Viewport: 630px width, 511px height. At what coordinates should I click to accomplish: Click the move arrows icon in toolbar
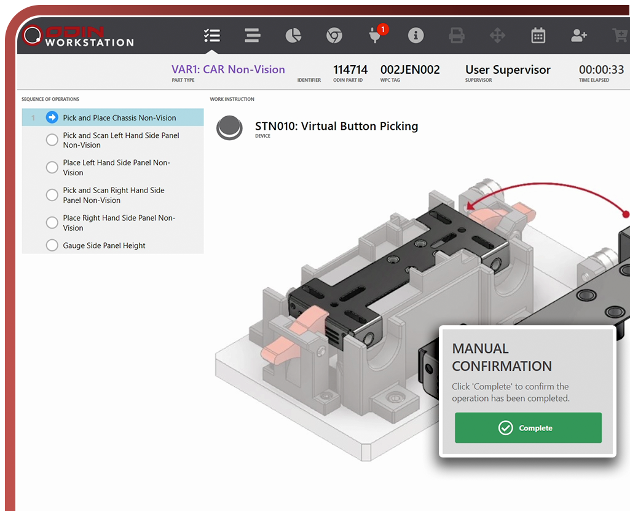[x=497, y=36]
